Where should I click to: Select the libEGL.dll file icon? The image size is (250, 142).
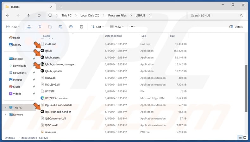click(x=42, y=78)
